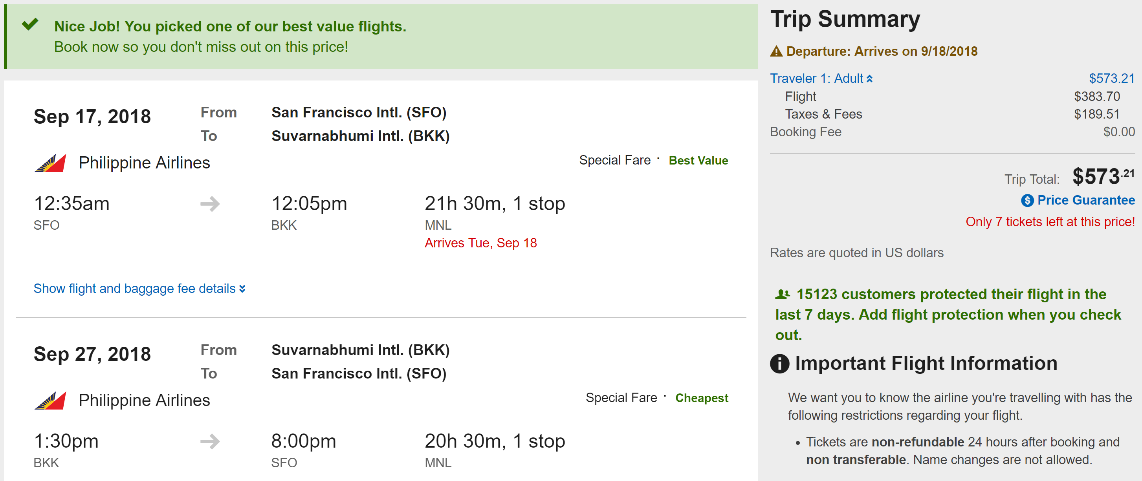This screenshot has width=1142, height=481.
Task: Click the Best Value label on departure flight
Action: pyautogui.click(x=698, y=160)
